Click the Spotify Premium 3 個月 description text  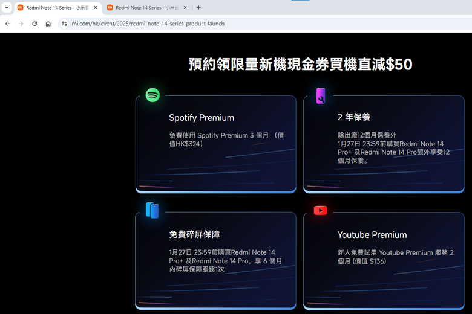[x=227, y=139]
